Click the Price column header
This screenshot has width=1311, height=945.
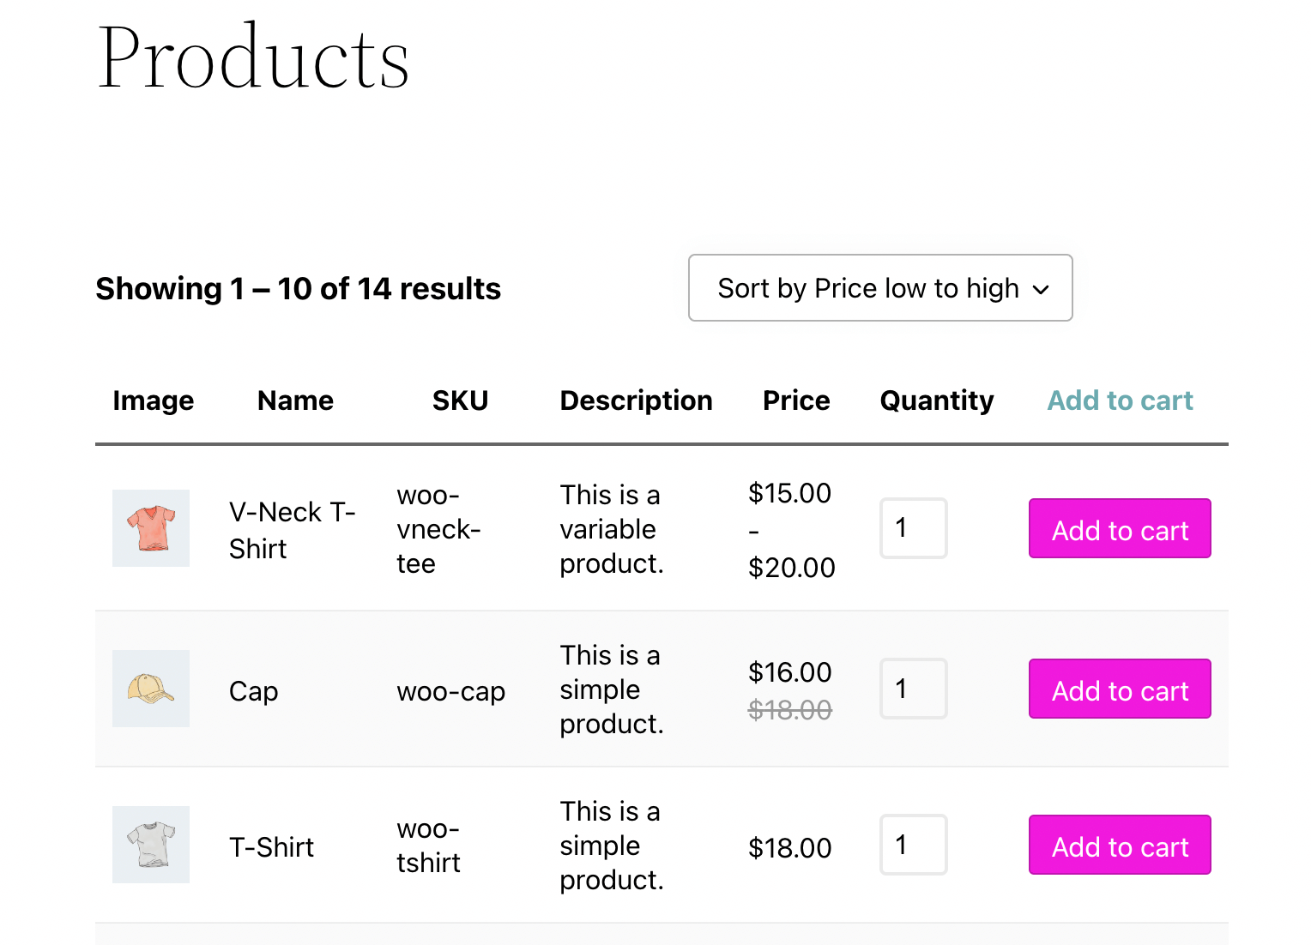[x=796, y=400]
